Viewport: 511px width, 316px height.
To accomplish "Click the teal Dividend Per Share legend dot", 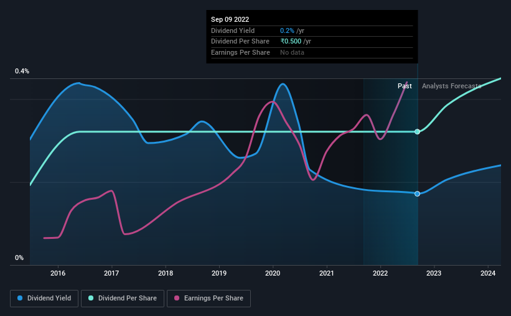I will [91, 298].
